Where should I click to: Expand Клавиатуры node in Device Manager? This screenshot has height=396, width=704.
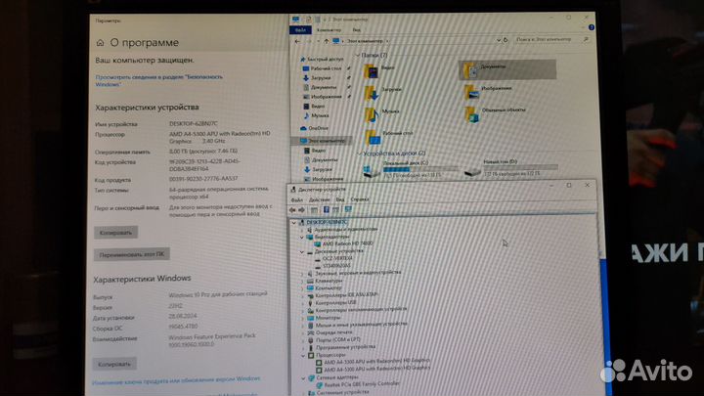[302, 282]
